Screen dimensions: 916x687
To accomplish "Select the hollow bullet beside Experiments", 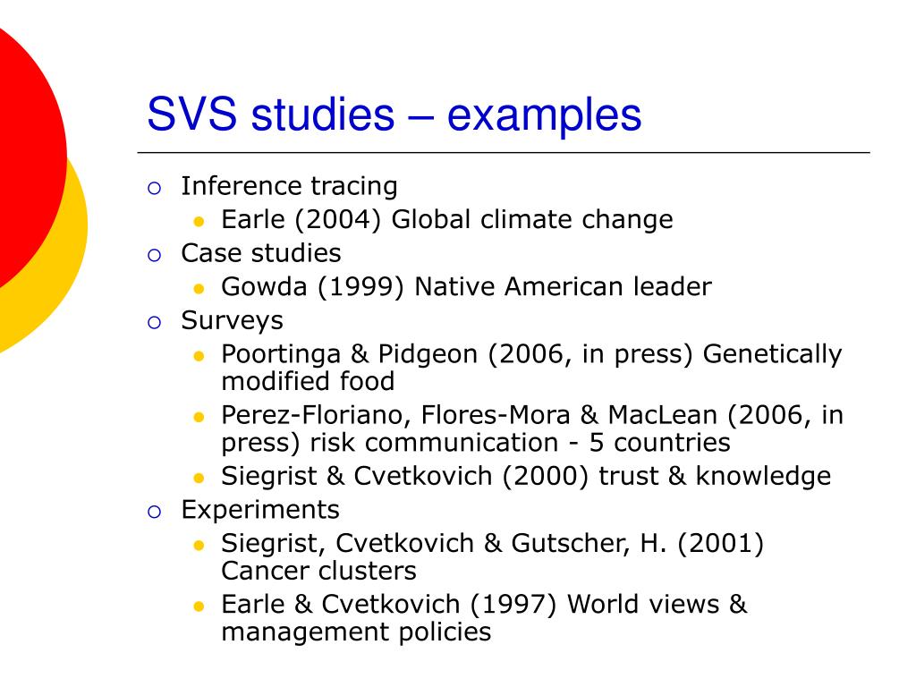I will [x=154, y=513].
